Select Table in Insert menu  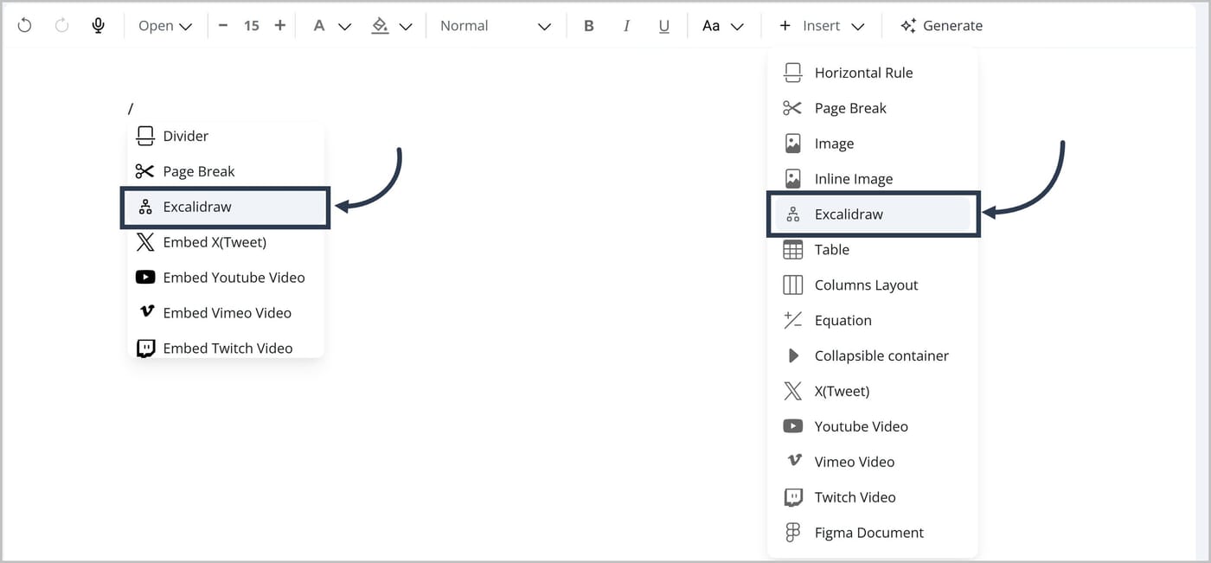873,250
